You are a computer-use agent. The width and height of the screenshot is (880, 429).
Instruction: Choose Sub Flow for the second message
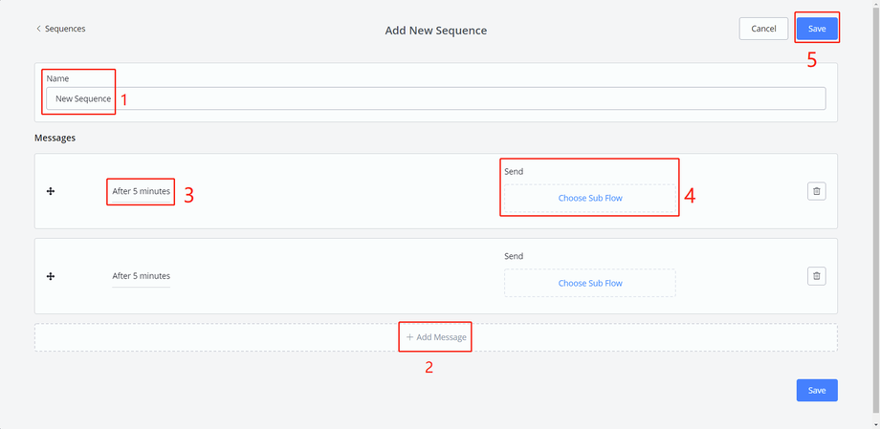tap(589, 283)
